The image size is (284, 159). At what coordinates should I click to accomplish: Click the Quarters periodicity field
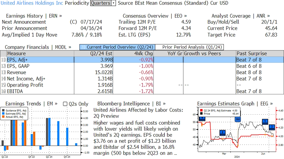[x=101, y=3]
